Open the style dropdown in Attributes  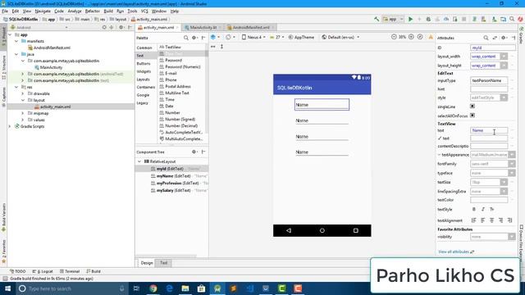(504, 98)
